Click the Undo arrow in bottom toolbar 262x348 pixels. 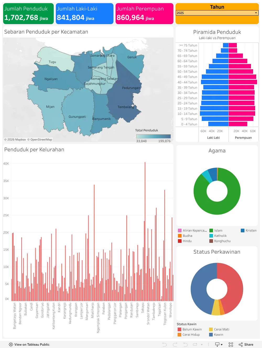click(165, 345)
